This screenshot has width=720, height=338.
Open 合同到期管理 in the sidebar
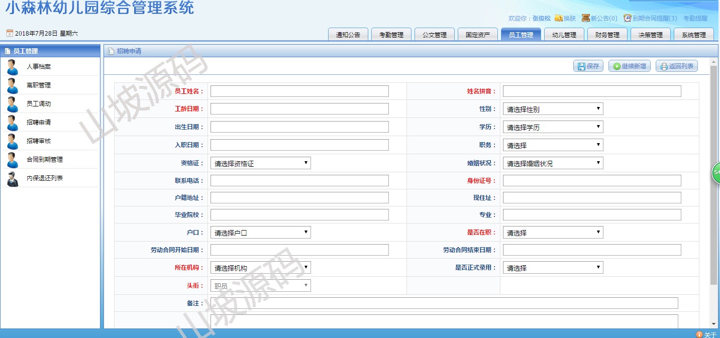[x=45, y=160]
